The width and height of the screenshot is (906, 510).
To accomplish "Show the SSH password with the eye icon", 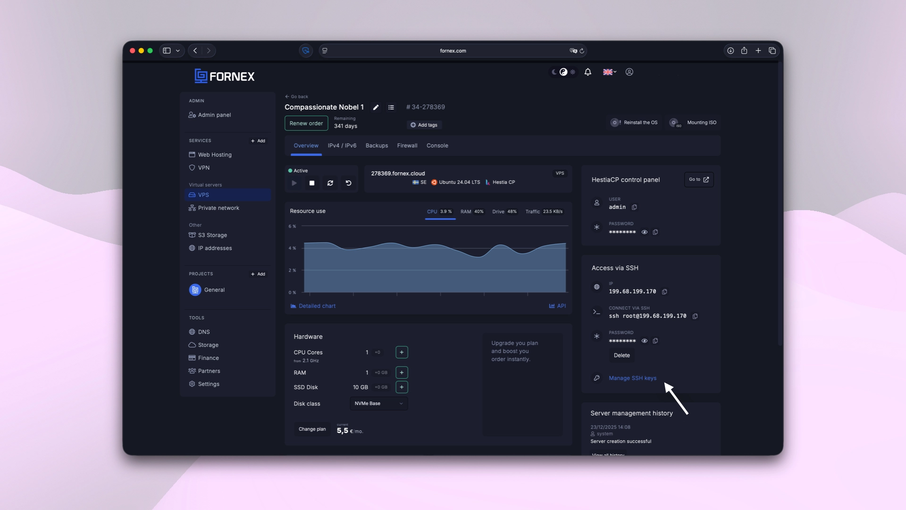I will (x=645, y=341).
